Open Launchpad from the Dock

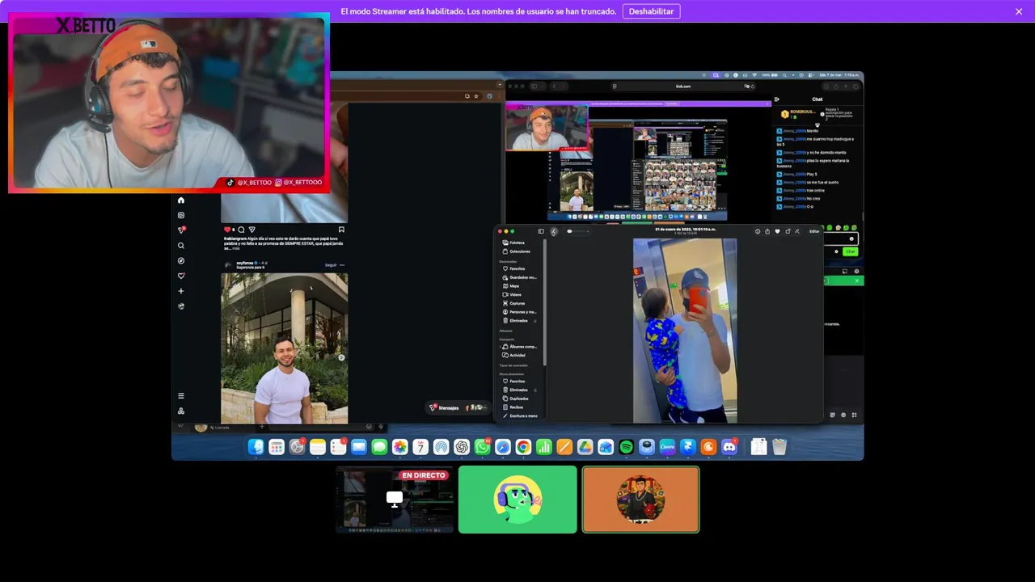(x=277, y=447)
